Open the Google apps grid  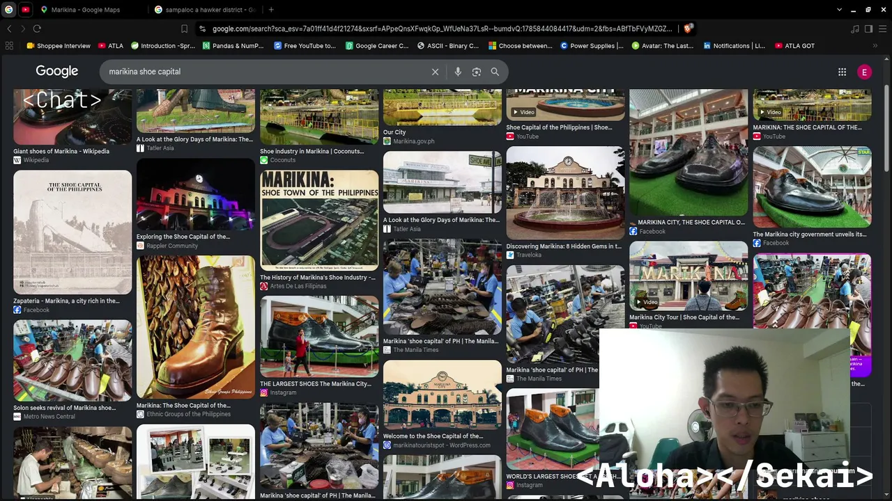point(842,72)
